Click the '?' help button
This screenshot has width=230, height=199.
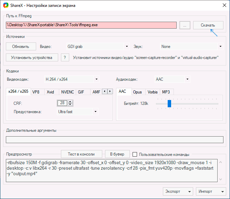[x=65, y=58]
